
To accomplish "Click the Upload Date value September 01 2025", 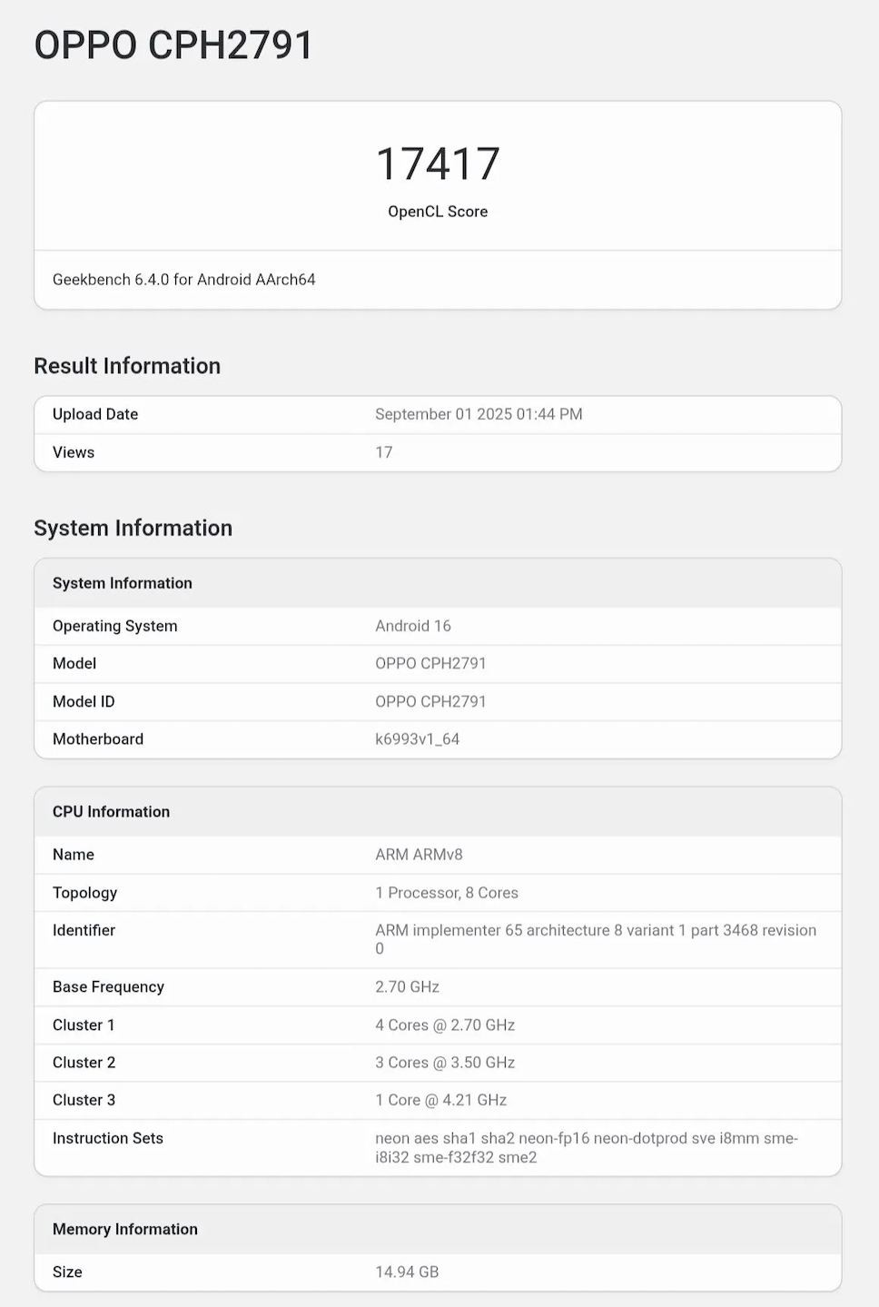I will [x=479, y=414].
